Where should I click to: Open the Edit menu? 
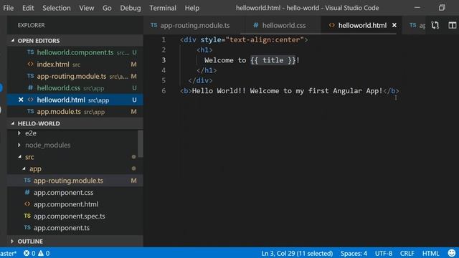click(x=28, y=8)
